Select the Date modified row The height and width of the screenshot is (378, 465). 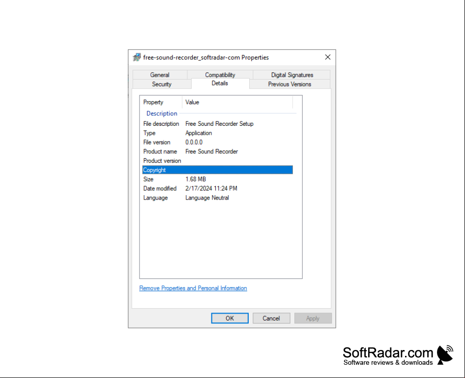pos(217,189)
